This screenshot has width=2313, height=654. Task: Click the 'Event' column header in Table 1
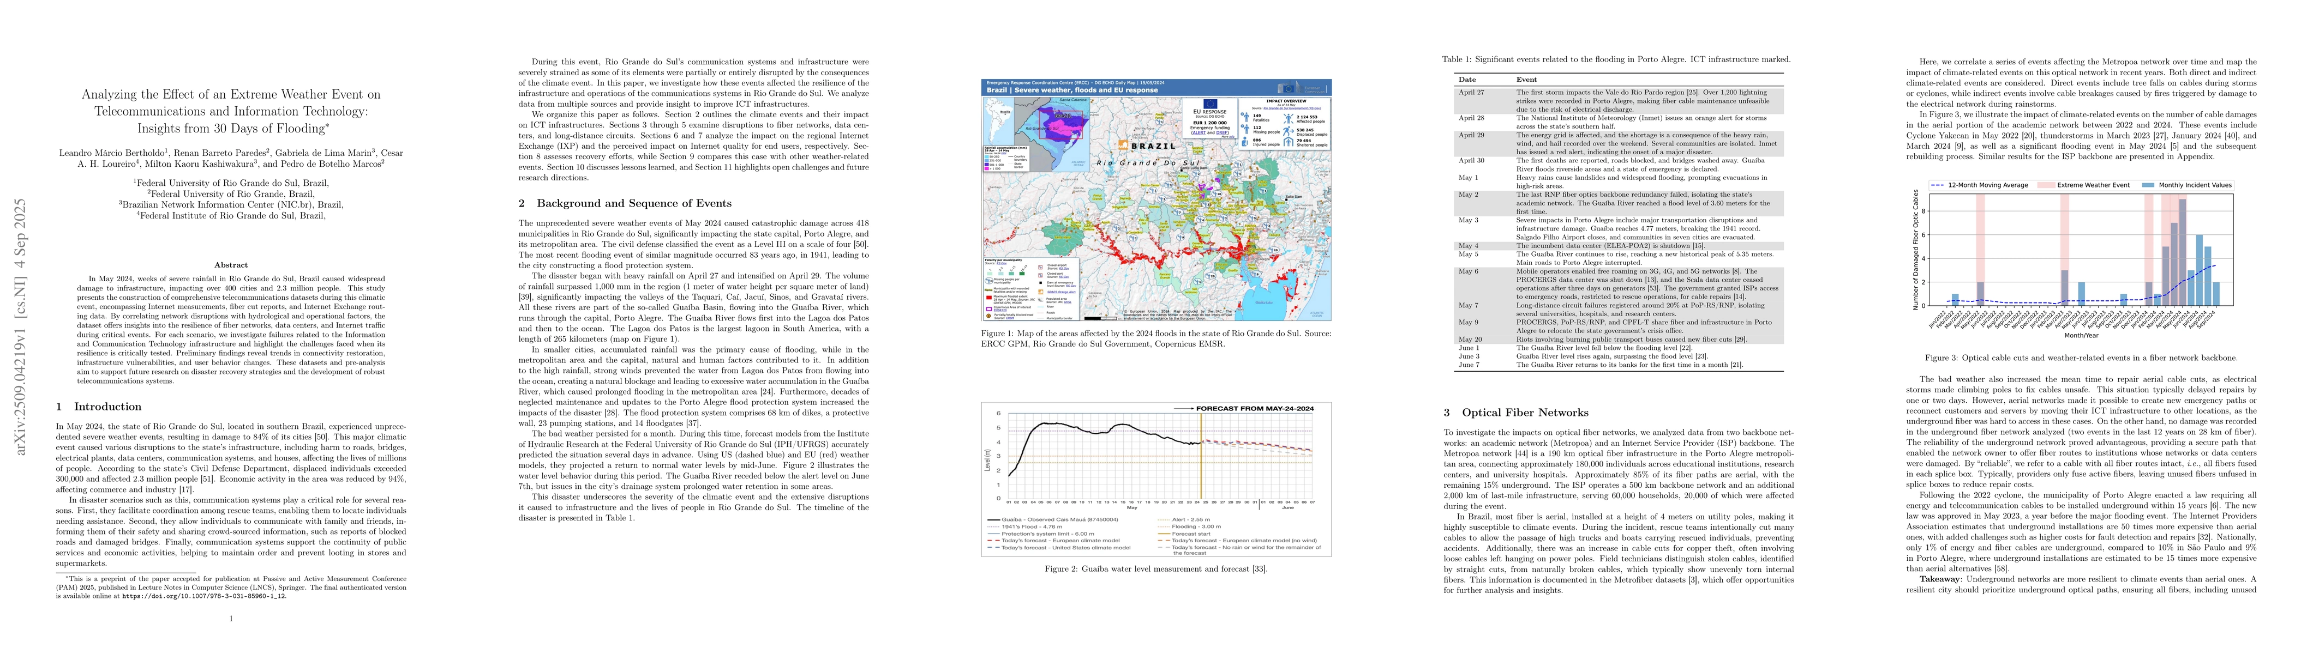coord(1526,80)
